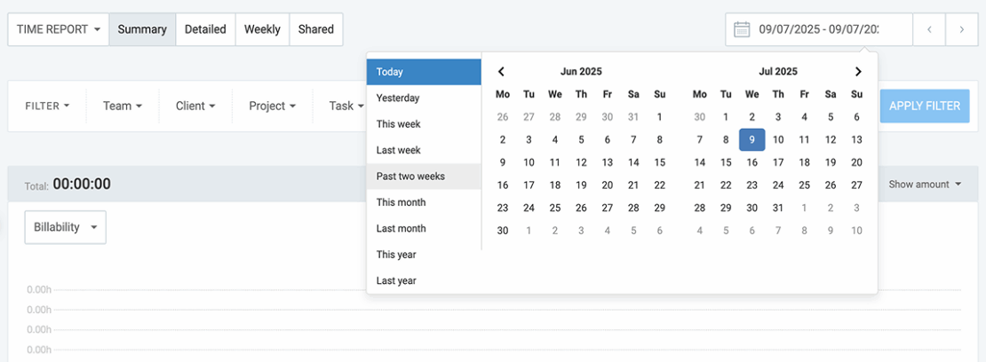Image resolution: width=986 pixels, height=362 pixels.
Task: Pick June 1 in the calendar
Action: pos(659,117)
